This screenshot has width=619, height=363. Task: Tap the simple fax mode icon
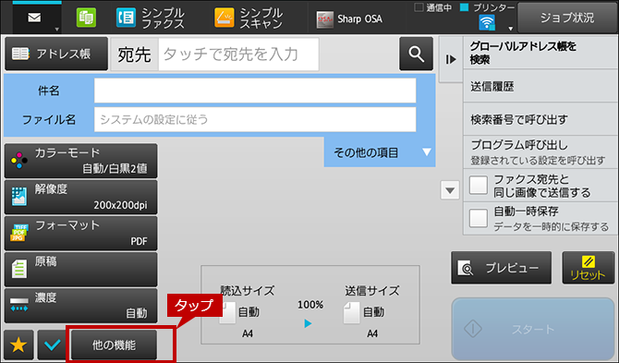[126, 18]
